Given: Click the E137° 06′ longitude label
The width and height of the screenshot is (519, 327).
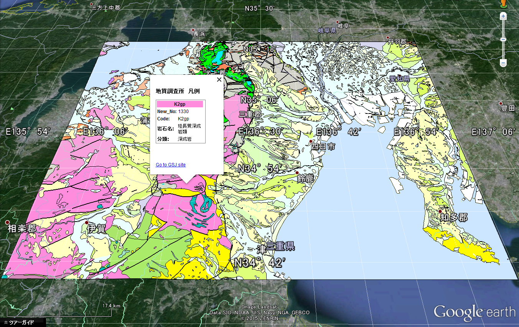Looking at the screenshot, I should click(493, 132).
